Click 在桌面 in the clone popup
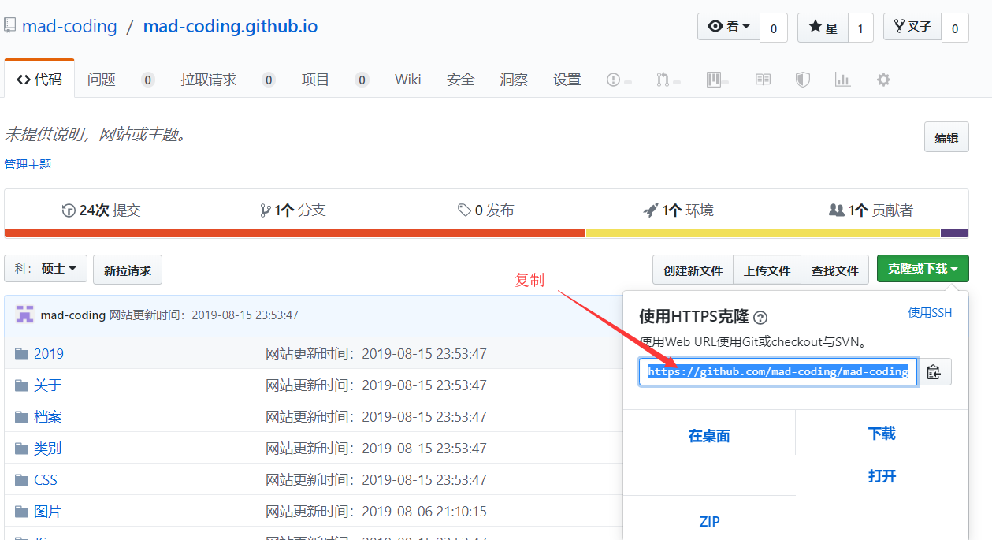Viewport: 992px width, 540px height. [x=709, y=436]
